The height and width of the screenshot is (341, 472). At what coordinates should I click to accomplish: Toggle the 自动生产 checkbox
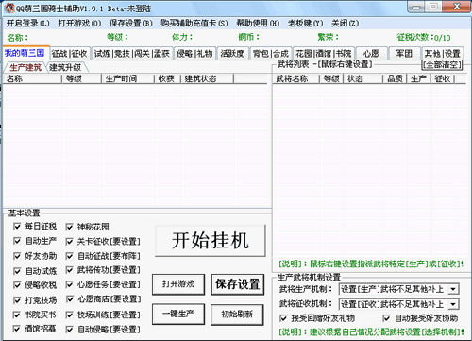17,241
